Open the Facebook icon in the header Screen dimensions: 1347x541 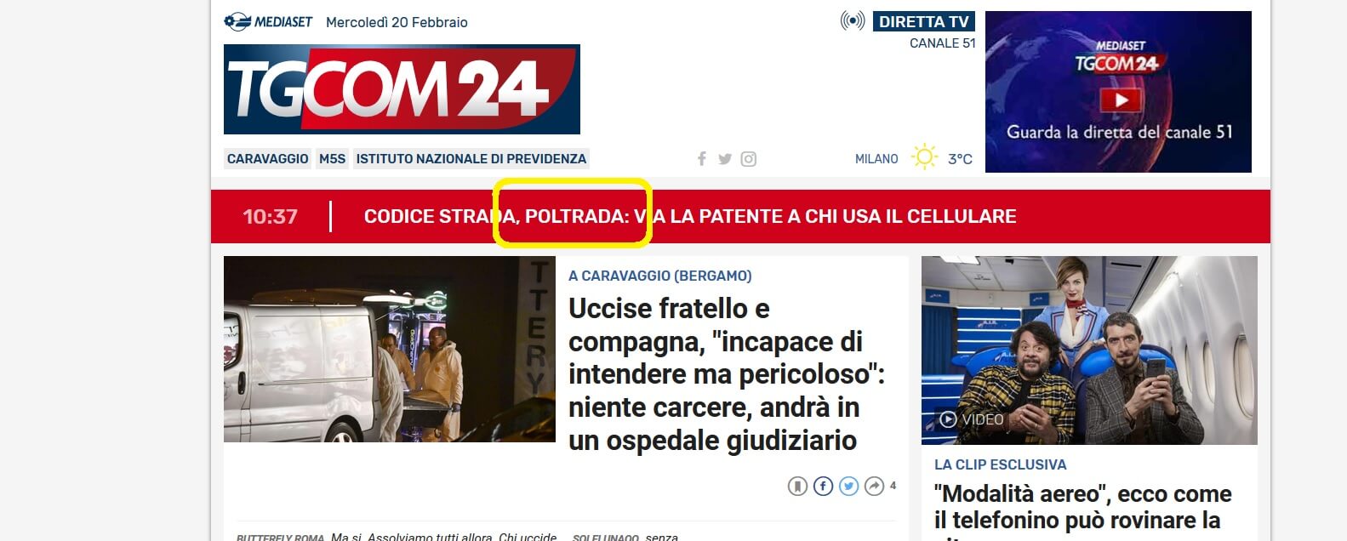pos(702,159)
